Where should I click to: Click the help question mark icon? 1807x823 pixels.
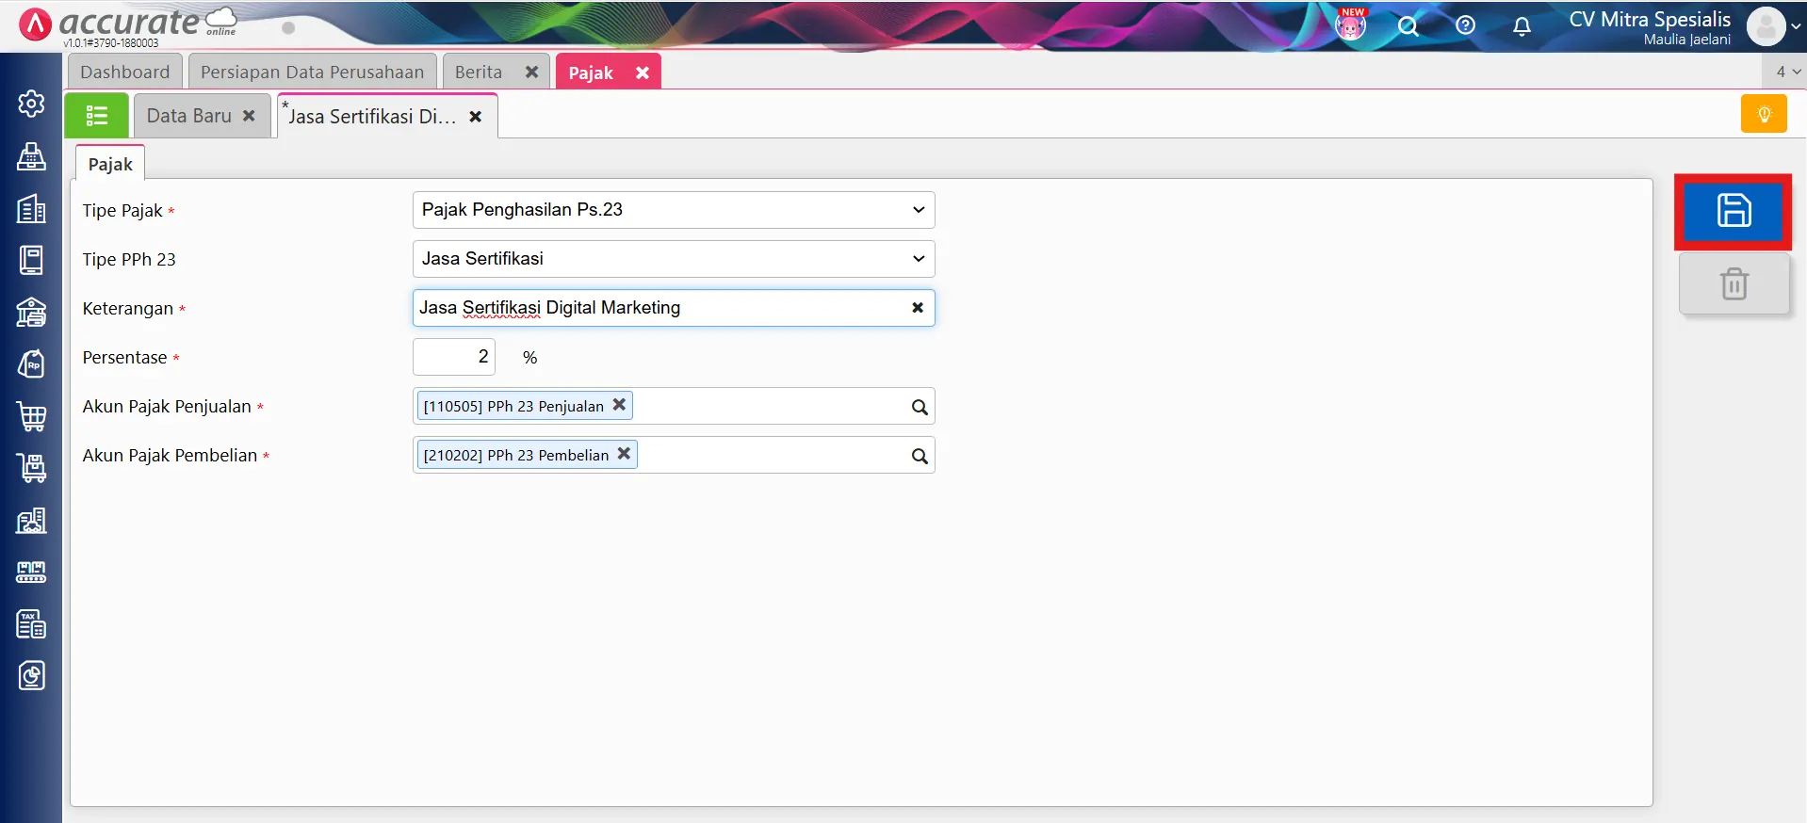pos(1465,25)
